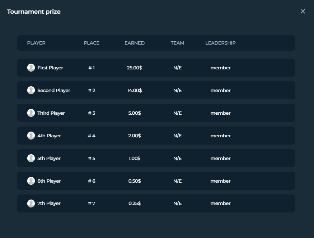314x238 pixels.
Task: Select the '7th Player' name
Action: click(x=49, y=203)
